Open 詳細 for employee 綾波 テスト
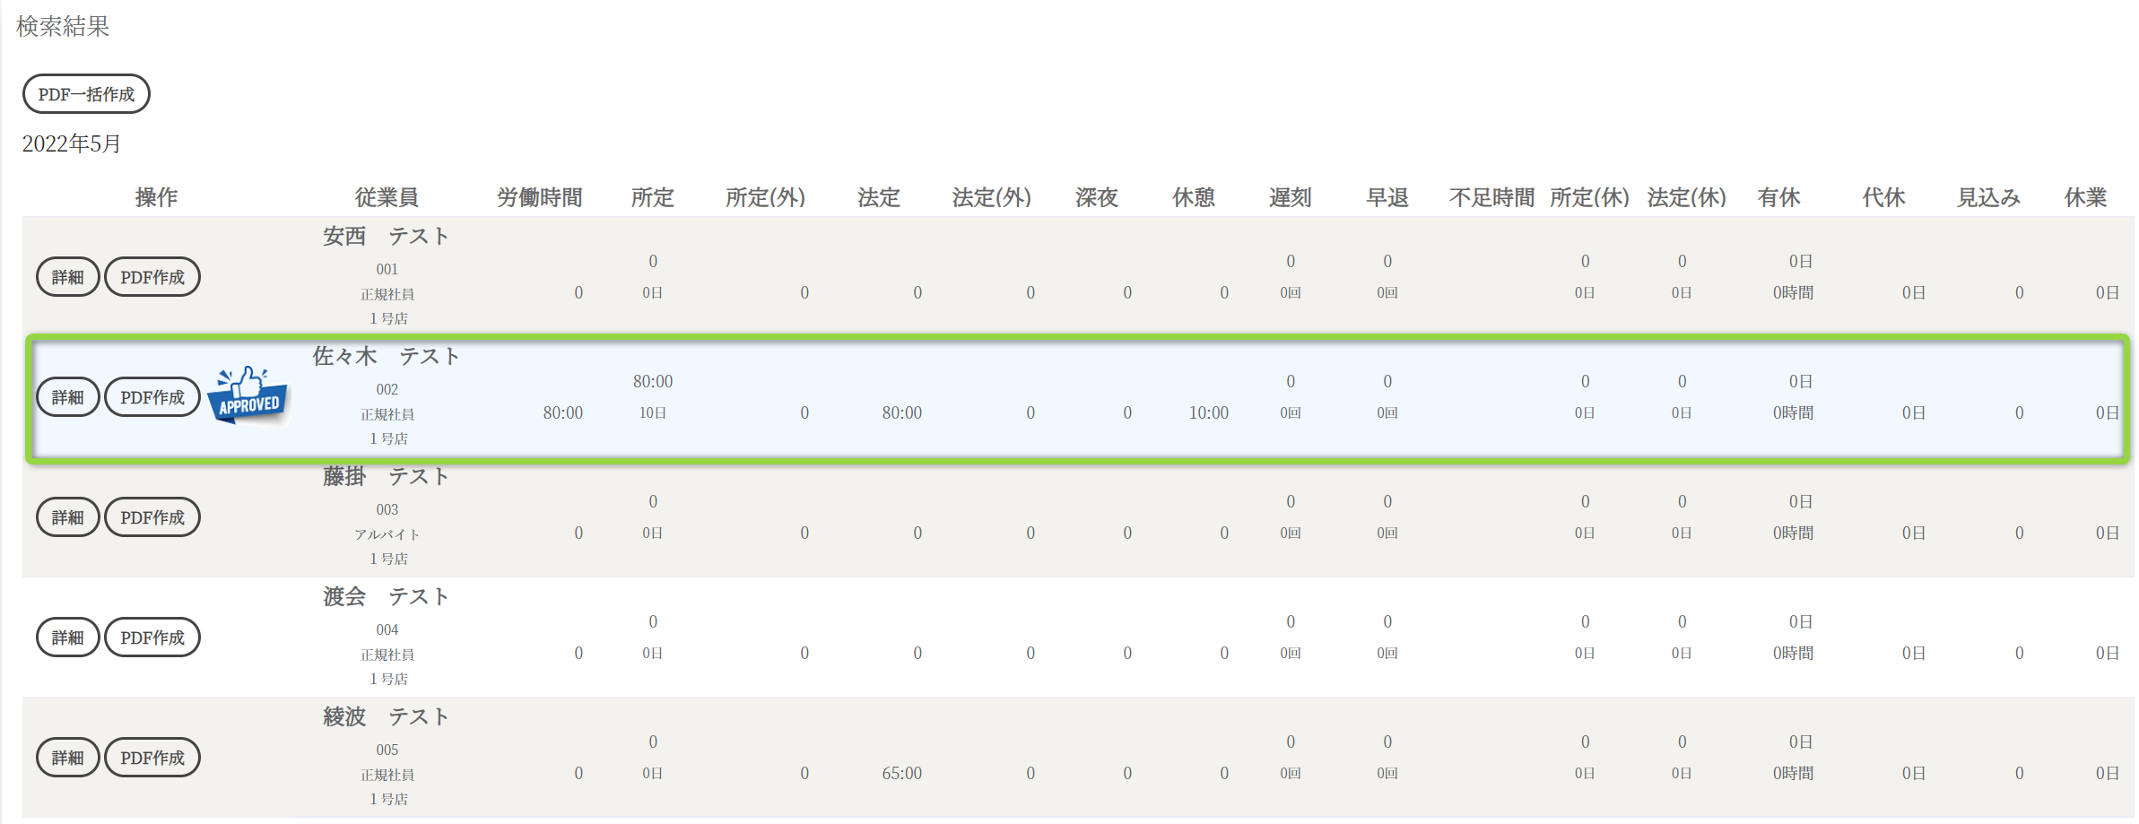 pyautogui.click(x=67, y=758)
